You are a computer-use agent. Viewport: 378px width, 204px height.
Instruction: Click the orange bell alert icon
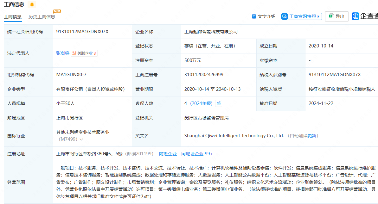coord(32,4)
